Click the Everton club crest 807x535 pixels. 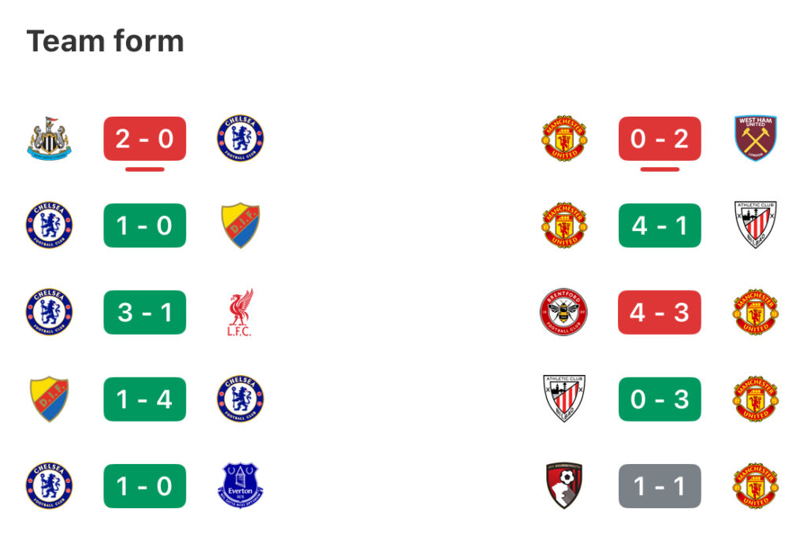click(240, 485)
